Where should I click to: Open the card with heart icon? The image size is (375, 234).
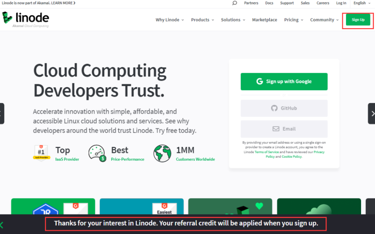click(x=230, y=206)
